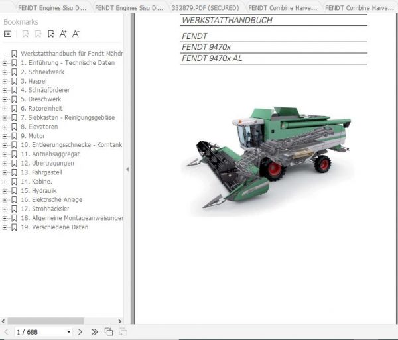Switch to first FENDT Combine Harve... tab
The width and height of the screenshot is (398, 340).
(283, 8)
